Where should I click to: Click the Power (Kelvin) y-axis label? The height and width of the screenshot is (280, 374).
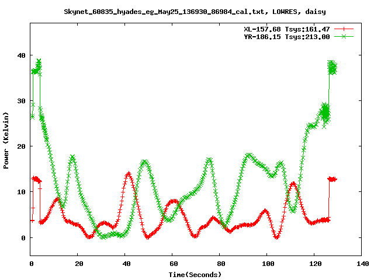point(6,141)
